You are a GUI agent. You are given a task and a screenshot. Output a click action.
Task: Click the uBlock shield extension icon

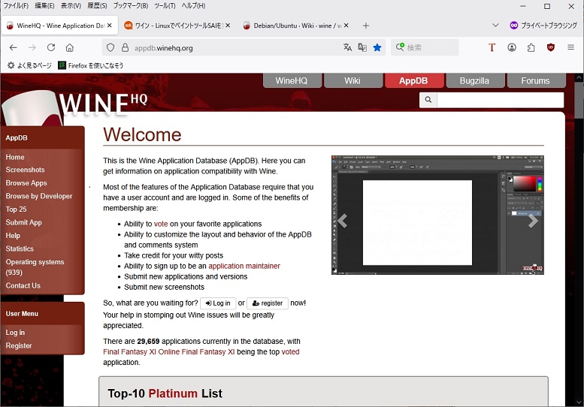pos(551,47)
